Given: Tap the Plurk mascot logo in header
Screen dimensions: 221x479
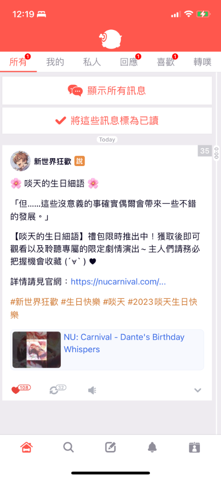Looking at the screenshot, I should tap(110, 40).
